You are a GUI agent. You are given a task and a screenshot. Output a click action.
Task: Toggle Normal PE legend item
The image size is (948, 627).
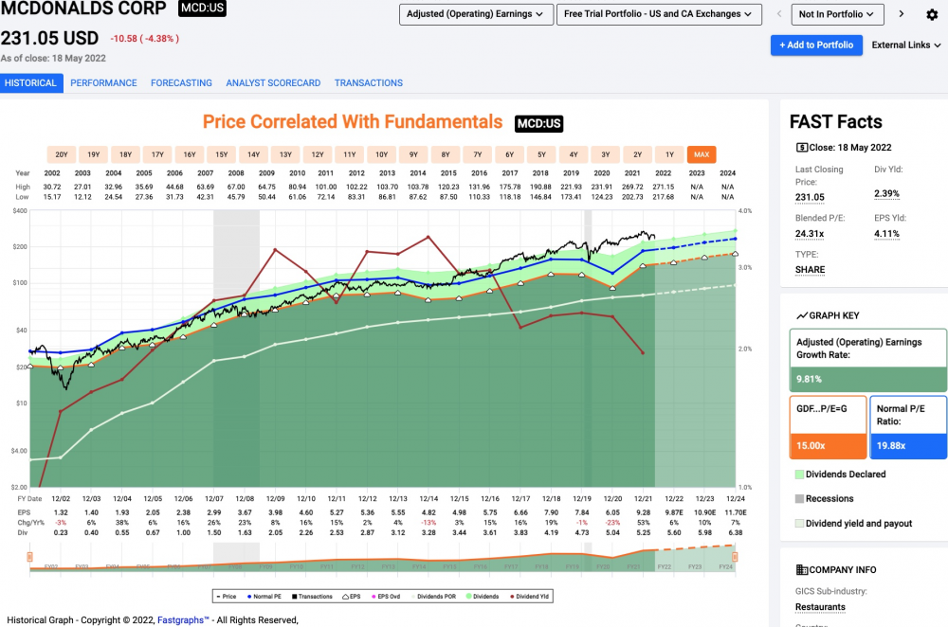(264, 597)
